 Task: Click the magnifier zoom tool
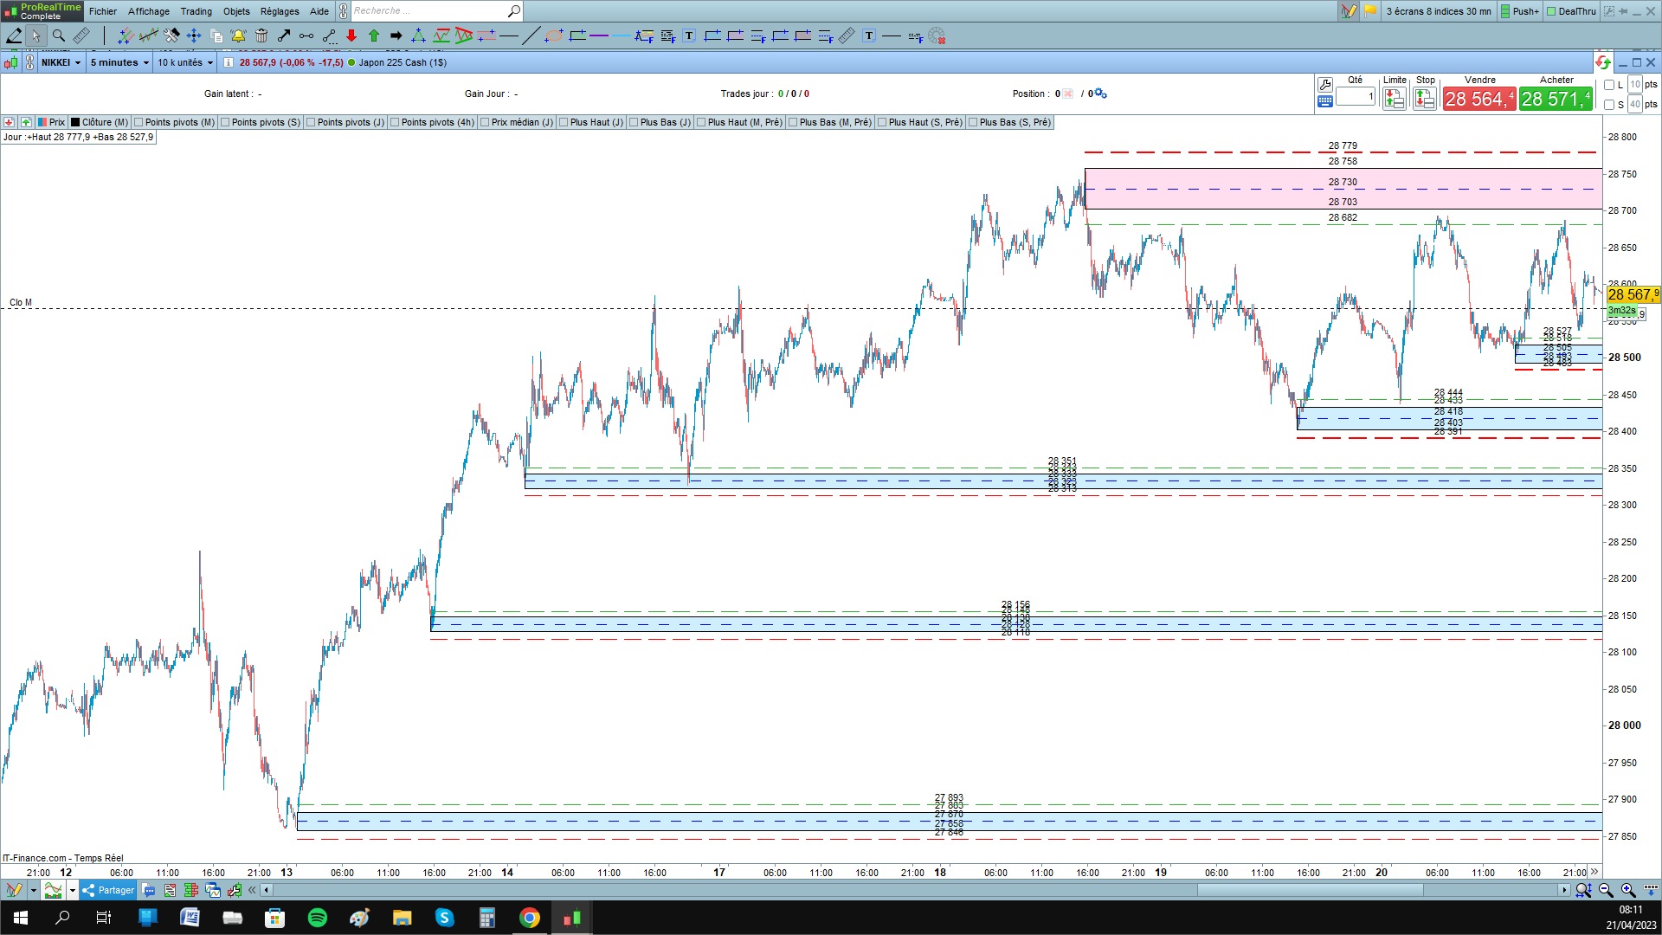59,35
